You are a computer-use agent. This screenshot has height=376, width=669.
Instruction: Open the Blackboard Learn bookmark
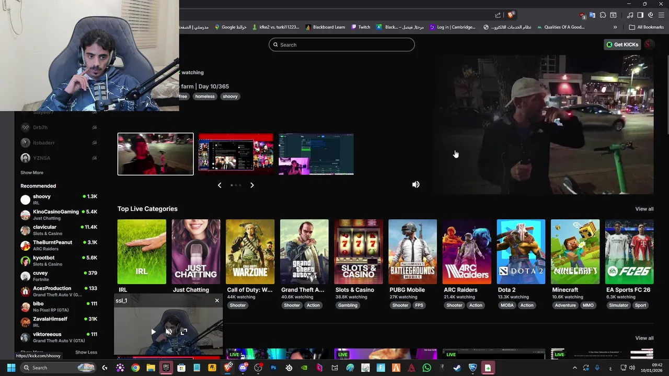point(325,27)
